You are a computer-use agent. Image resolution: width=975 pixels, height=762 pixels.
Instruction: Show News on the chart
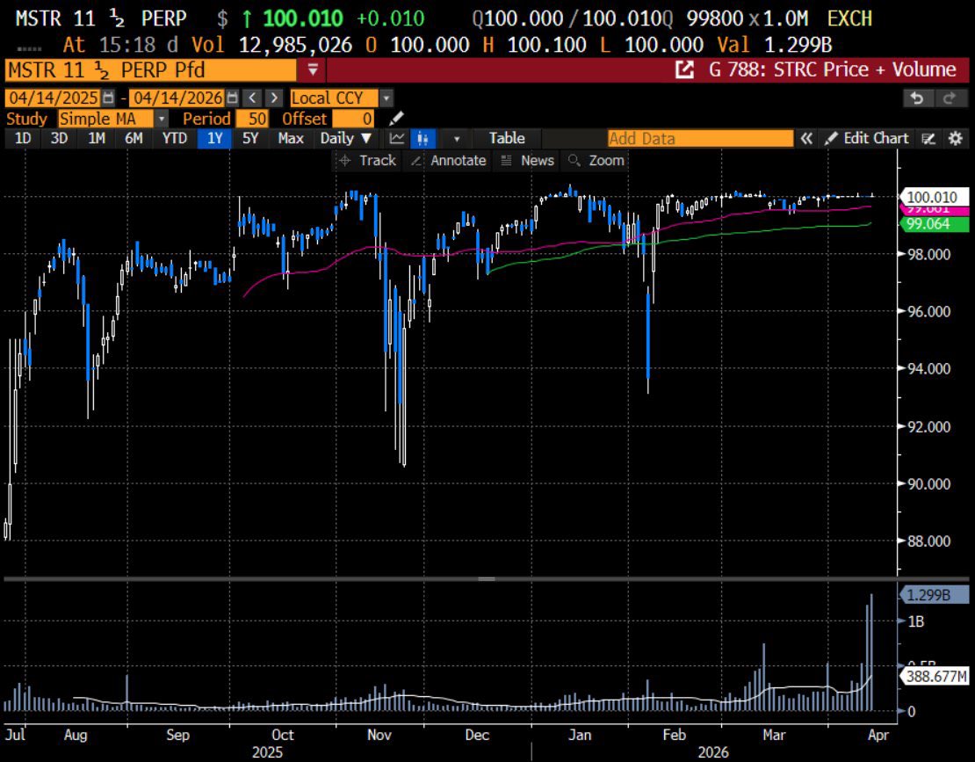tap(527, 161)
